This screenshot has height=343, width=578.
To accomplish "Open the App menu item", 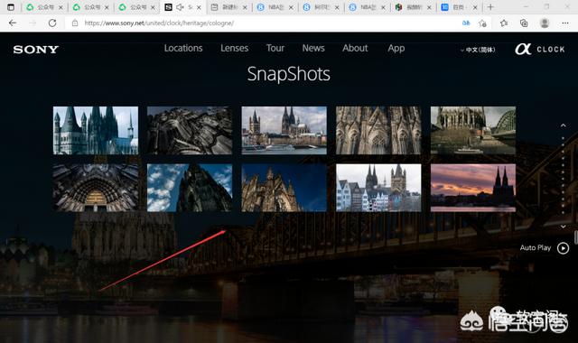I will pyautogui.click(x=396, y=48).
